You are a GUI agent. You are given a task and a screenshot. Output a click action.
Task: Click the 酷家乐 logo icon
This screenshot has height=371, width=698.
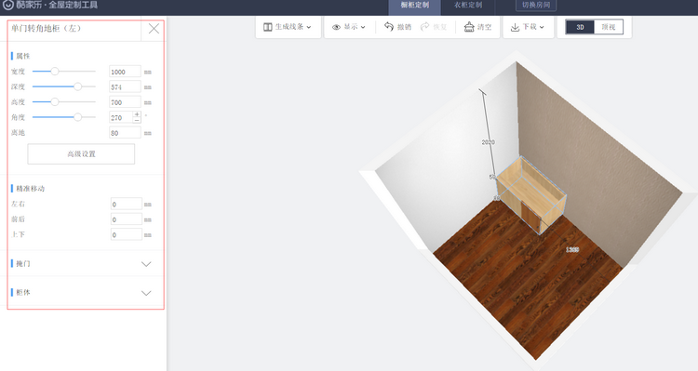pyautogui.click(x=8, y=5)
